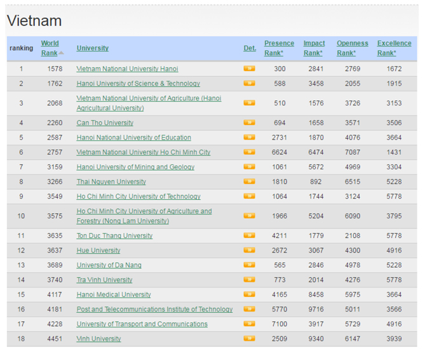Click the ranking column header

point(21,48)
